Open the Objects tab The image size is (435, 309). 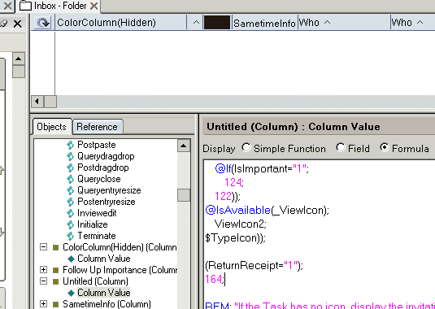pos(51,127)
